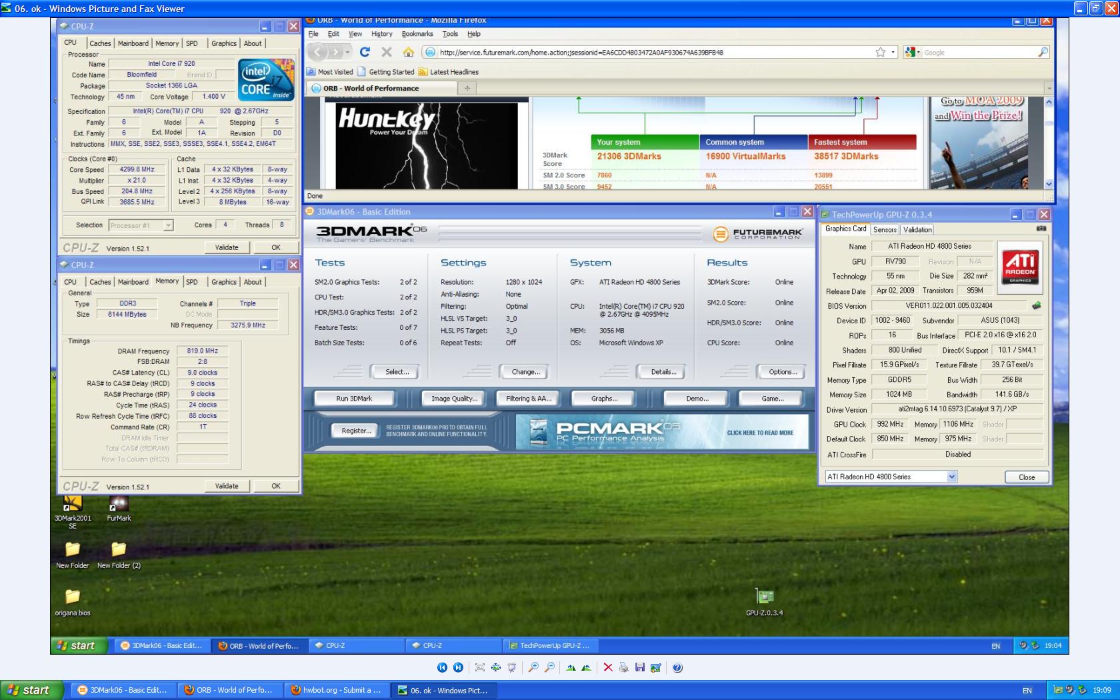This screenshot has width=1120, height=700.
Task: Click the Firefox URL address field
Action: [660, 52]
